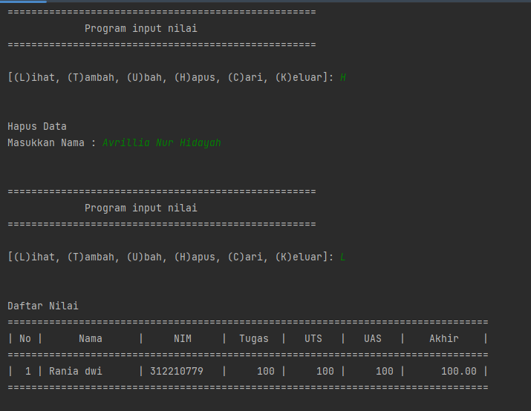The width and height of the screenshot is (531, 411).
Task: Select the "Daftar Nilai" title
Action: coord(43,306)
